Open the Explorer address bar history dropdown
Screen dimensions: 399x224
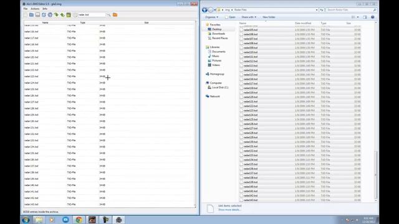click(x=317, y=10)
